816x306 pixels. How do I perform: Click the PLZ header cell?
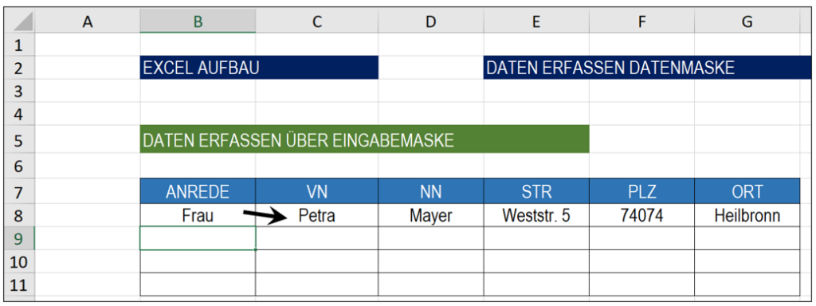tap(641, 191)
